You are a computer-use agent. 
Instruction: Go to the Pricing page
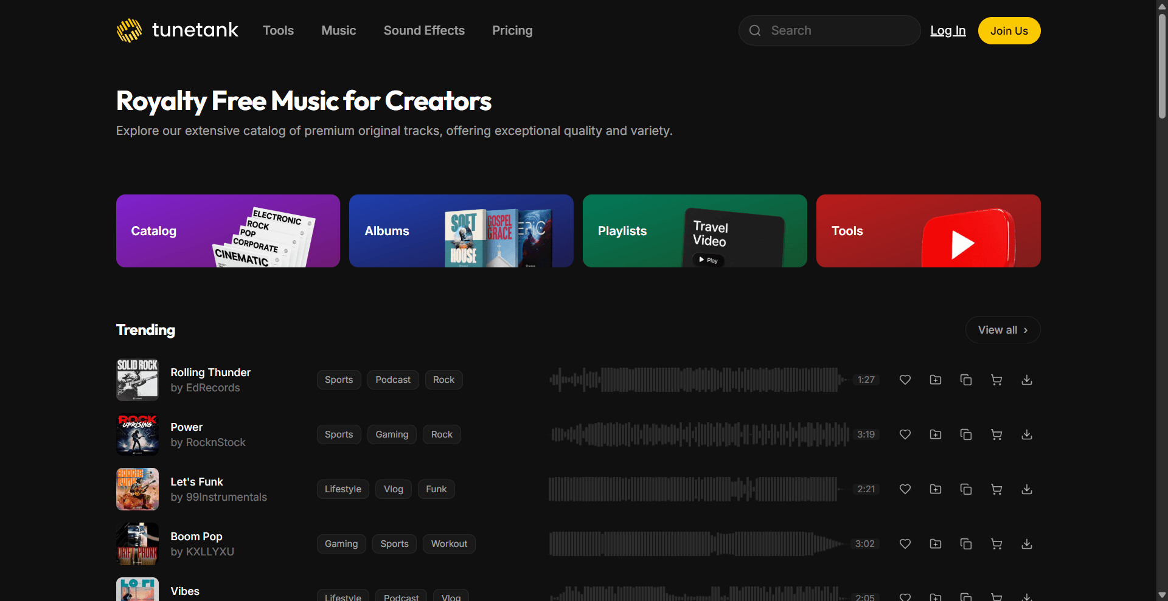512,30
